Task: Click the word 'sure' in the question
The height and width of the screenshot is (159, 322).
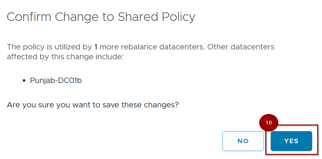Action: 47,105
